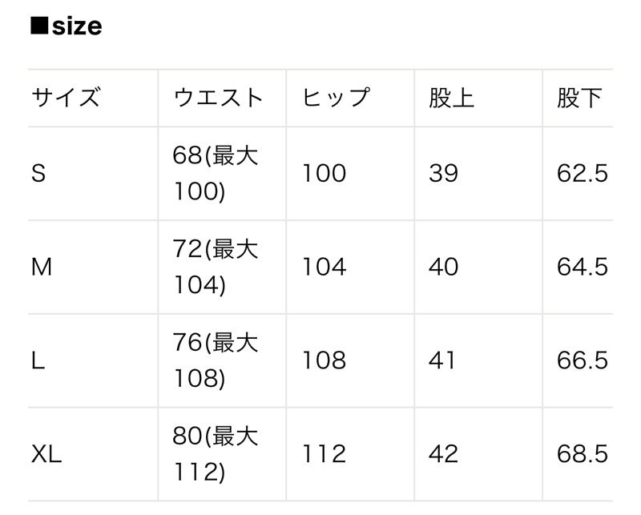Click inseam value 62.5

[x=583, y=173]
